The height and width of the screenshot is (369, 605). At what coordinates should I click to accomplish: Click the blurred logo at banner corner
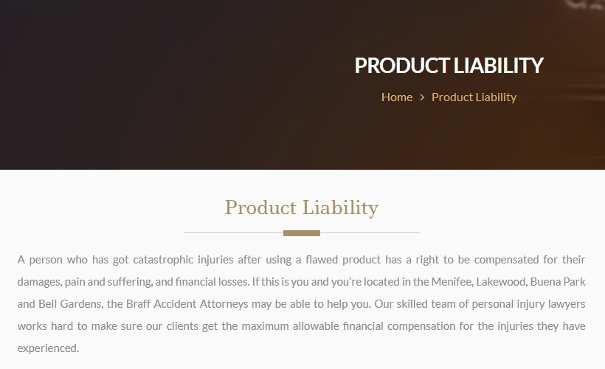pos(584,4)
